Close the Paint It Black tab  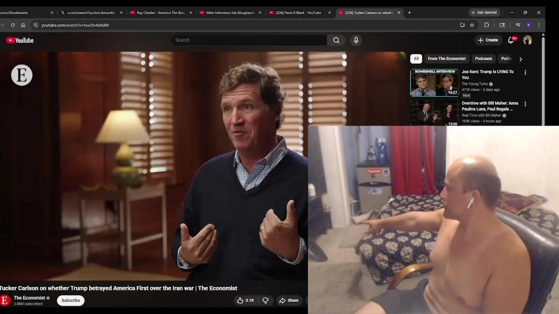pyautogui.click(x=329, y=13)
